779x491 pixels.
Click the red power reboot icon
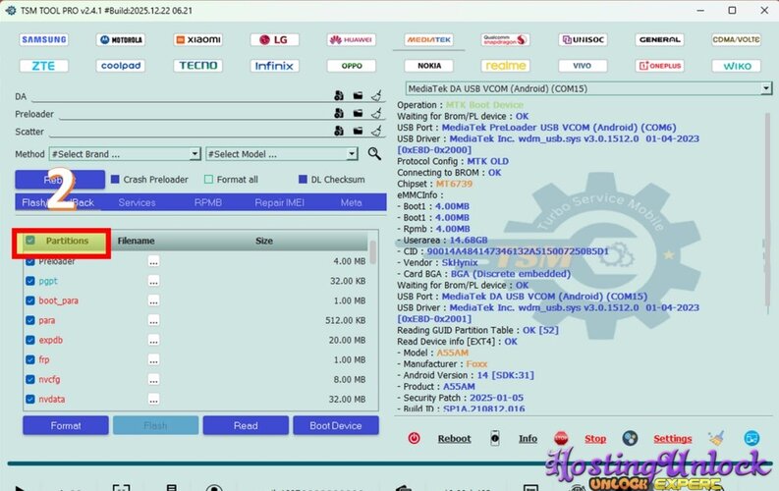coord(414,438)
